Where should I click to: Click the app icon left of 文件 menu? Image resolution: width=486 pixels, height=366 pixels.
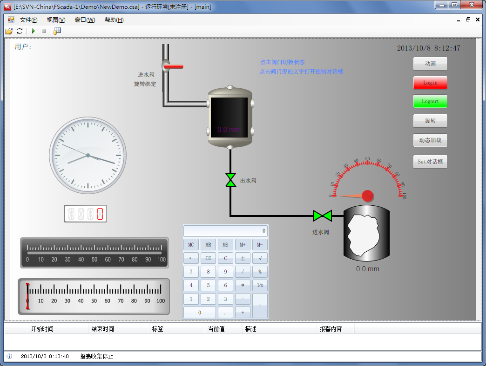[11, 20]
